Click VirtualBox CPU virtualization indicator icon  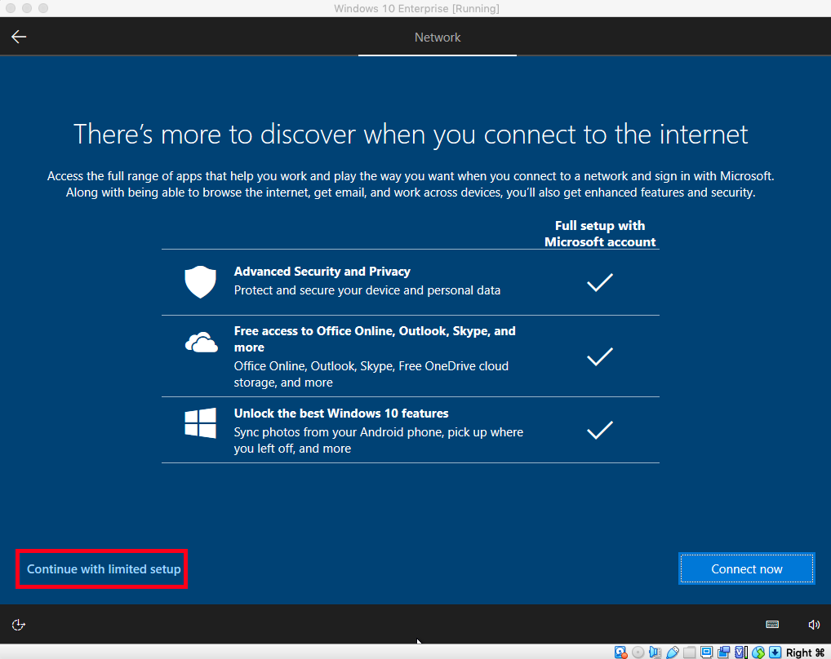click(740, 652)
